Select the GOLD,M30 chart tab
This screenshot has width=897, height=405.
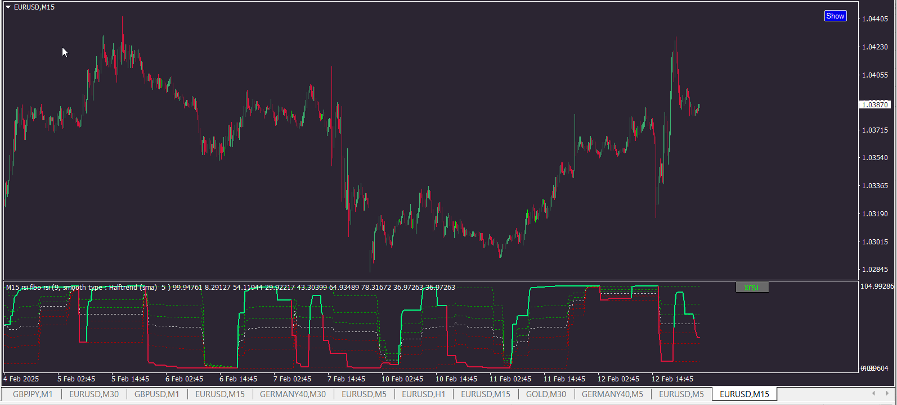coord(546,394)
